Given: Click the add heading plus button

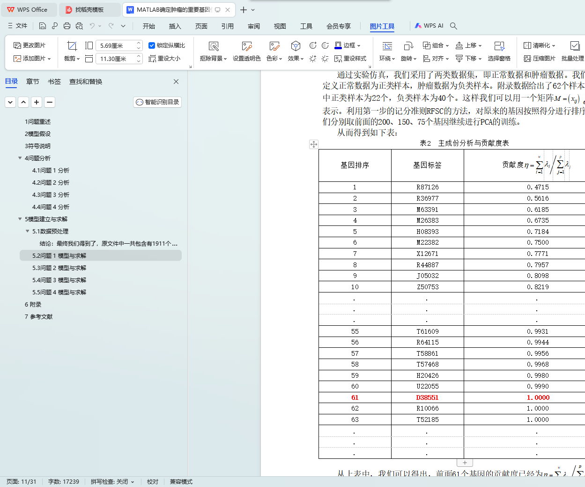Looking at the screenshot, I should pyautogui.click(x=37, y=102).
